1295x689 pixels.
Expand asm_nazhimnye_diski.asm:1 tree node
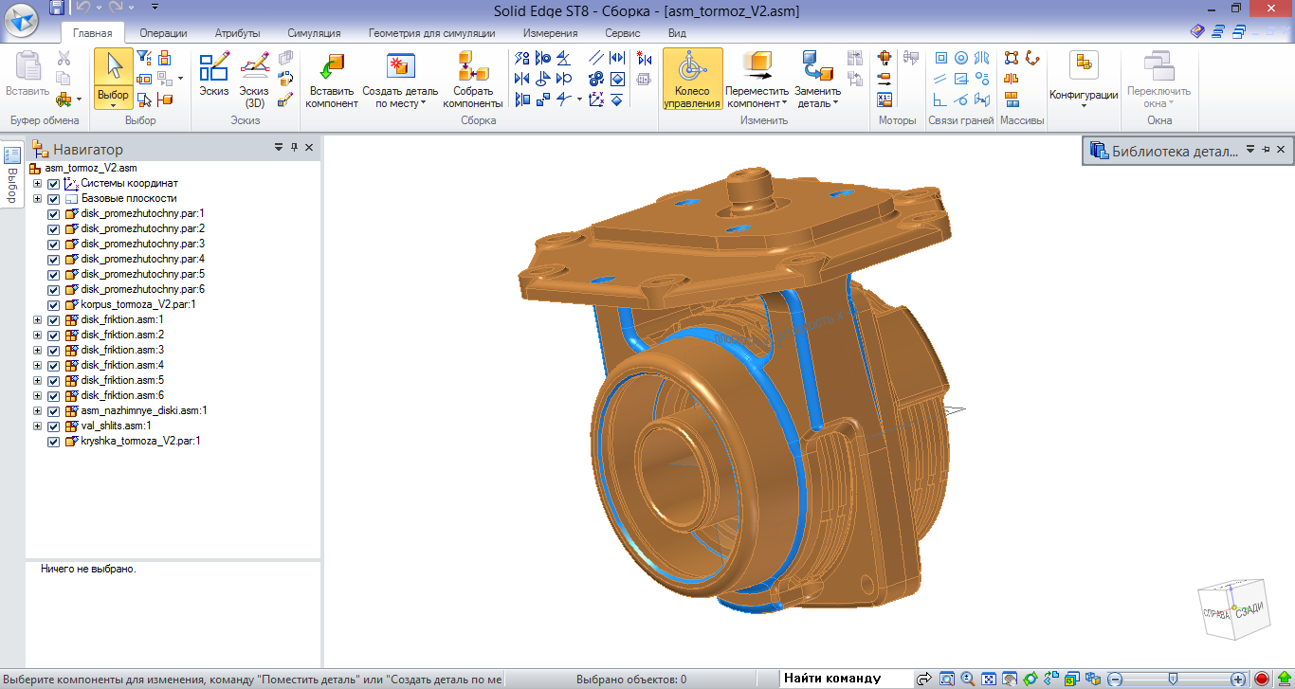tap(37, 411)
